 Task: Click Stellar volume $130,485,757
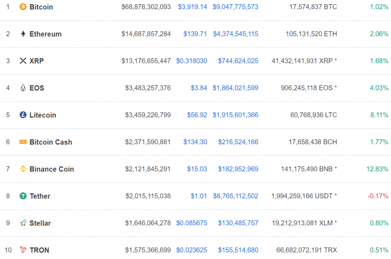click(x=238, y=223)
